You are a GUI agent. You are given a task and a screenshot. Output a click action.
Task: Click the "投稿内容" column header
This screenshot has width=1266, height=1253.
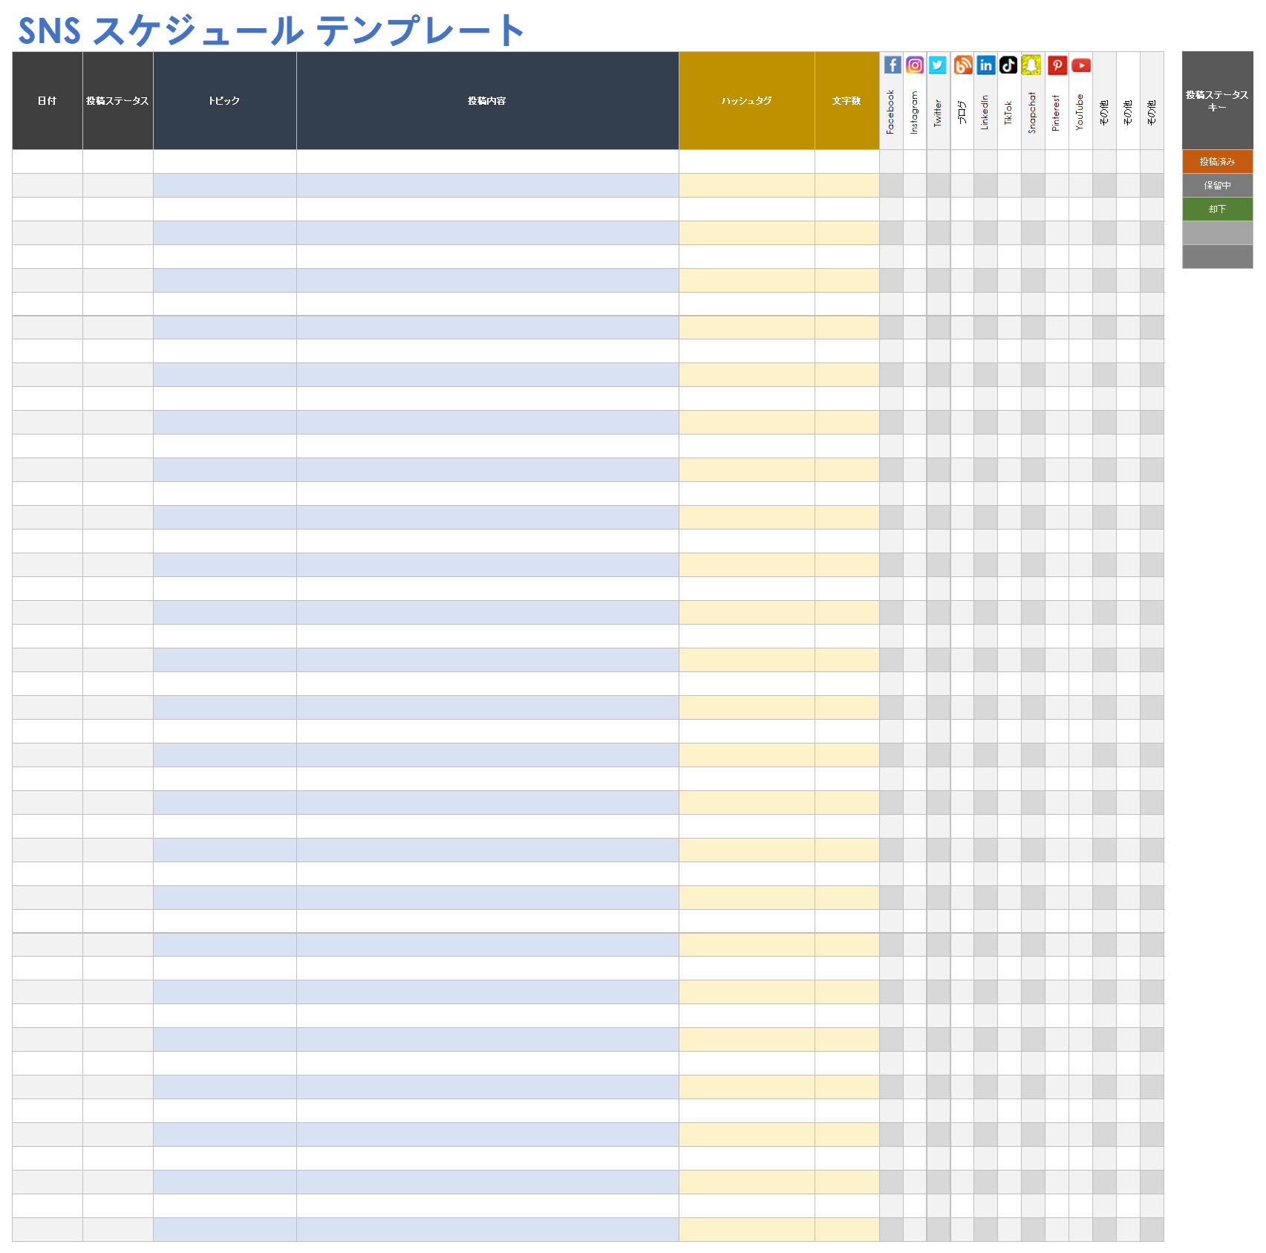coord(488,101)
